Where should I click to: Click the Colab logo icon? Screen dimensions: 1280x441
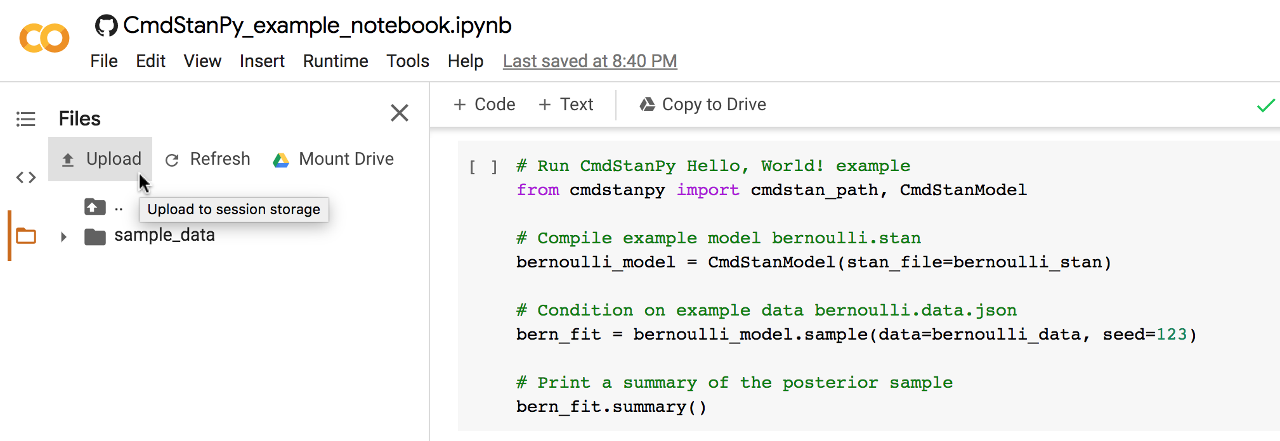[x=44, y=39]
